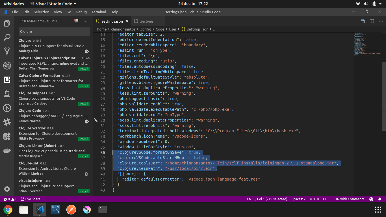Click the Atividades overview button

click(14, 4)
